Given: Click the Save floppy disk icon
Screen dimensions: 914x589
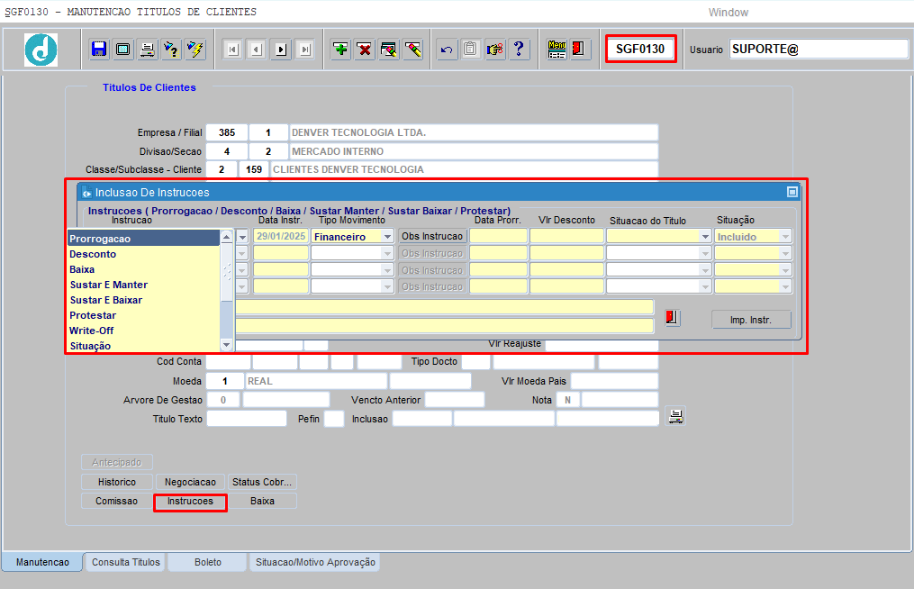Looking at the screenshot, I should 99,49.
